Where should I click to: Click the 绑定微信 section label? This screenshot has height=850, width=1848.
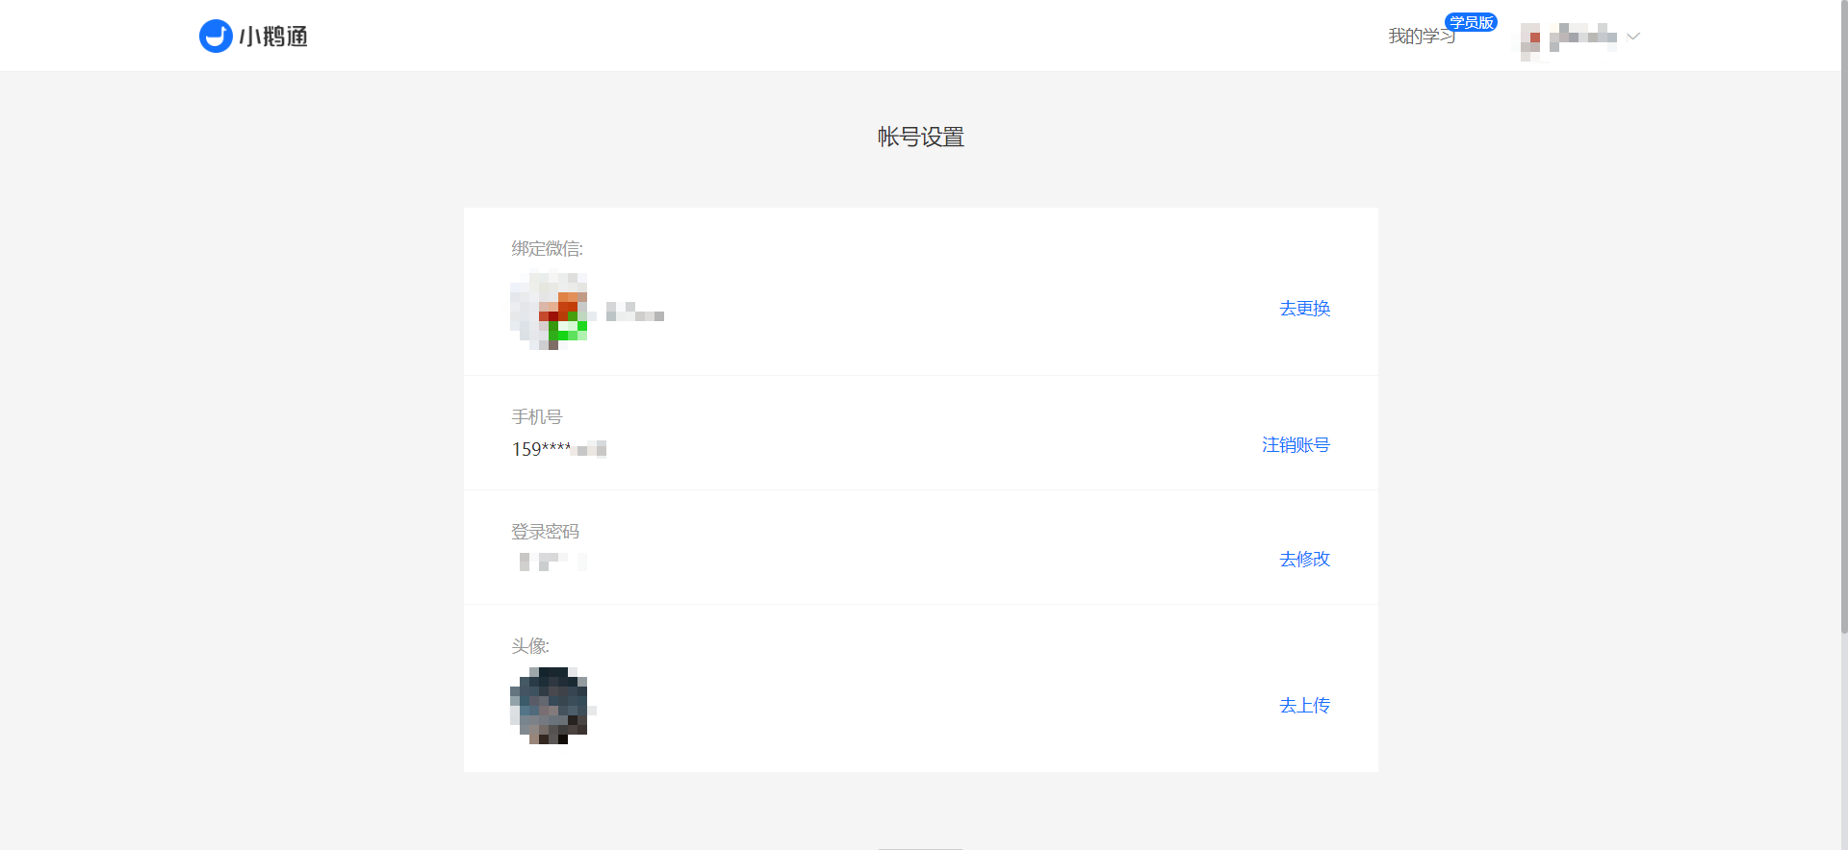547,248
